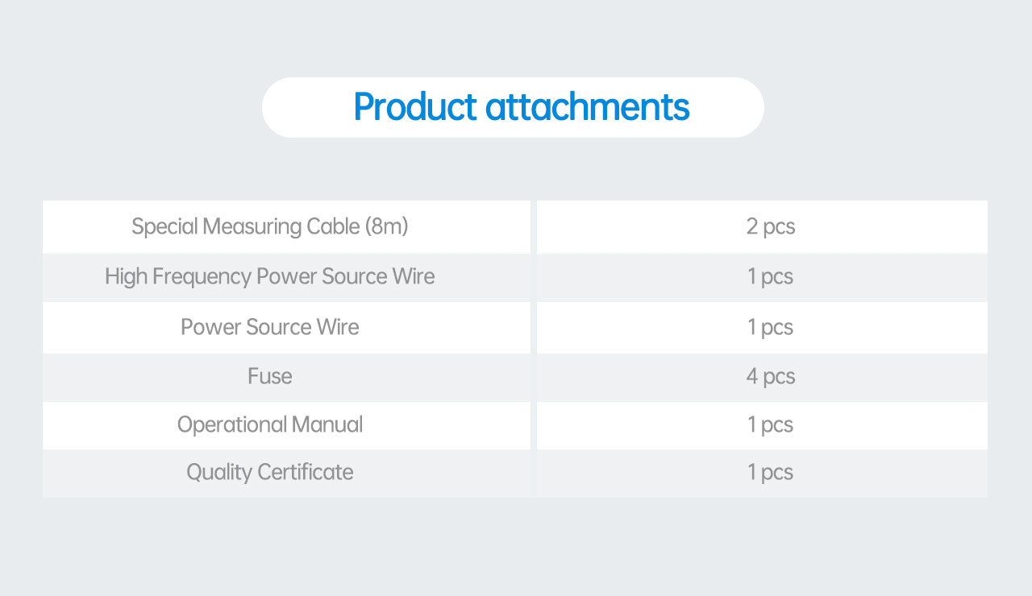Select the "Special Measuring Cable (8m)" label

[269, 227]
